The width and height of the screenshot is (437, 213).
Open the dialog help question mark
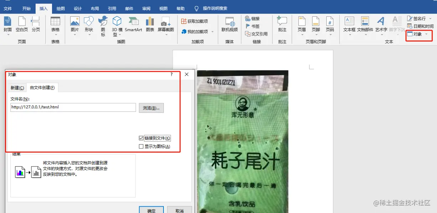pyautogui.click(x=172, y=75)
